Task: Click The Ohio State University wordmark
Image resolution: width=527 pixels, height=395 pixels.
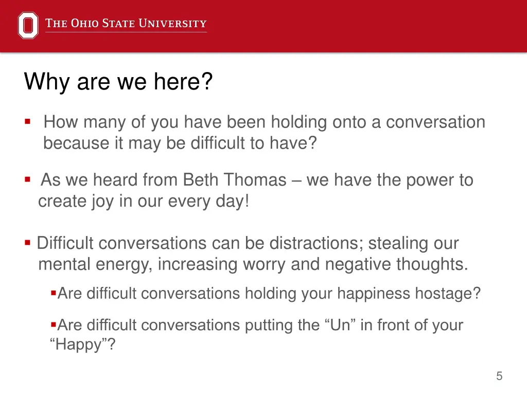Action: click(x=126, y=24)
